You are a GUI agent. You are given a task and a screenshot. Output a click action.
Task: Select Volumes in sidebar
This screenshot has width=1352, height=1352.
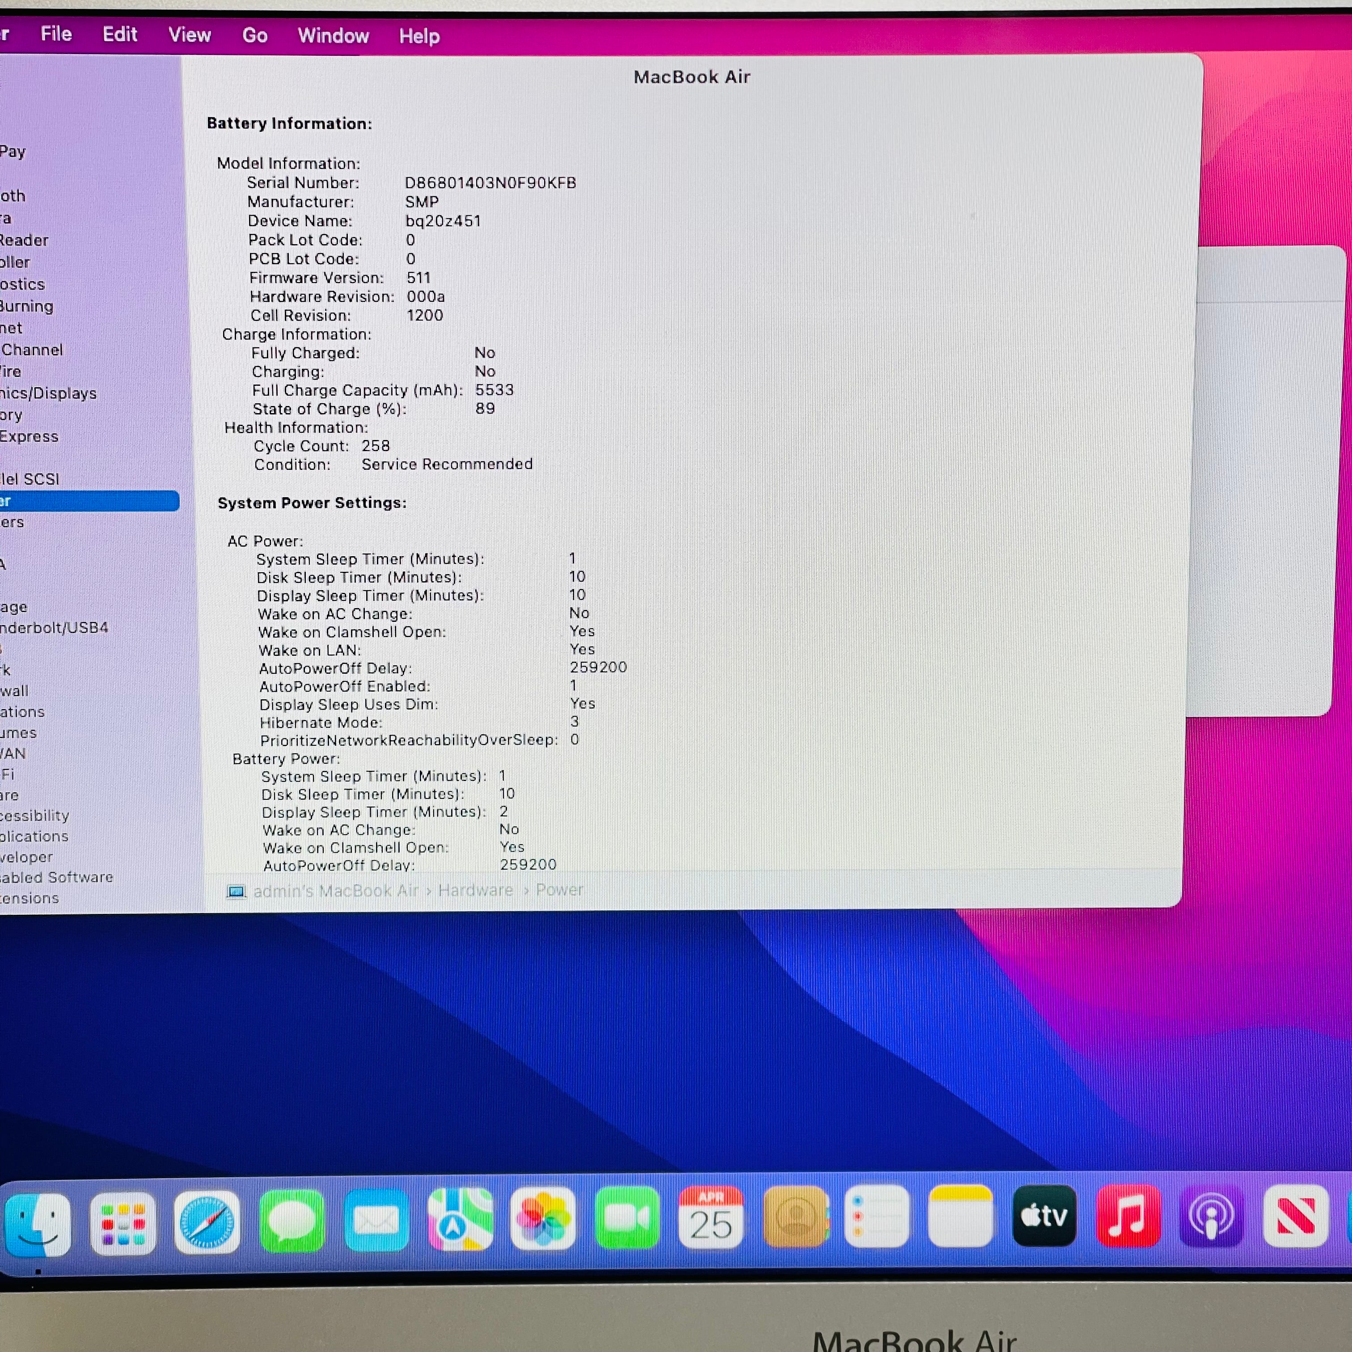pyautogui.click(x=19, y=733)
